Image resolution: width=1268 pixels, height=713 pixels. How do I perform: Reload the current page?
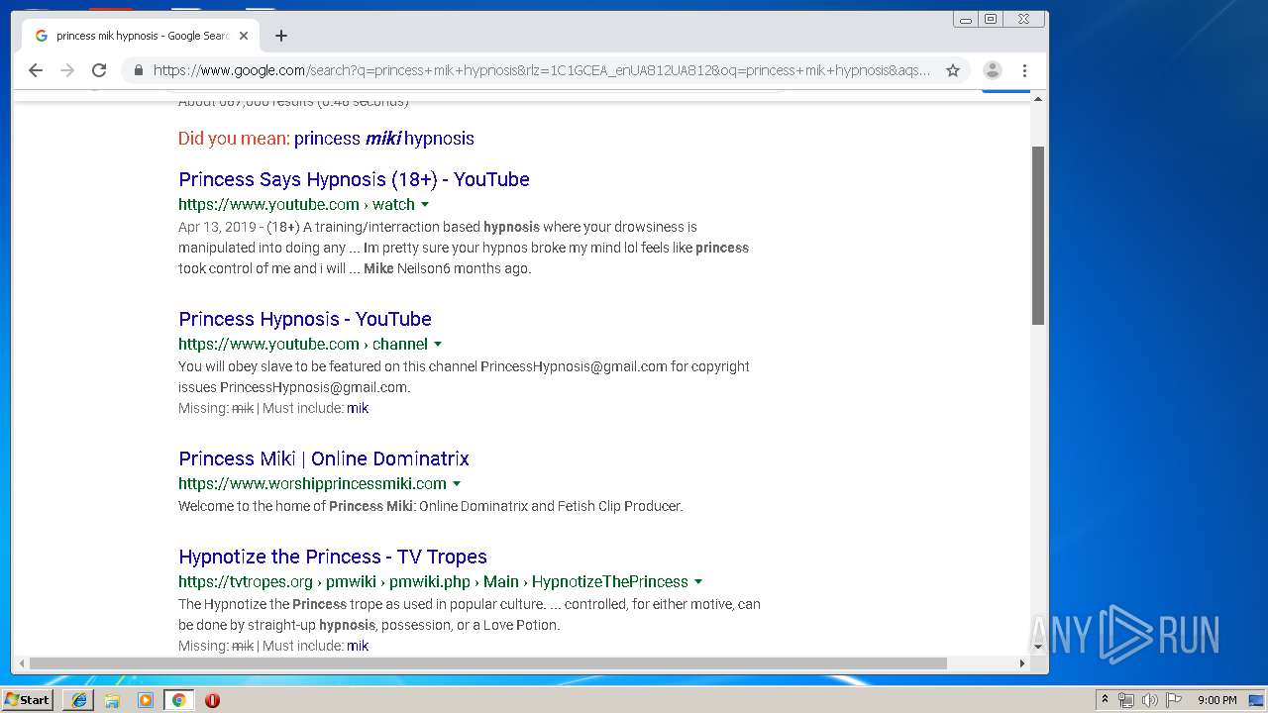pos(99,70)
